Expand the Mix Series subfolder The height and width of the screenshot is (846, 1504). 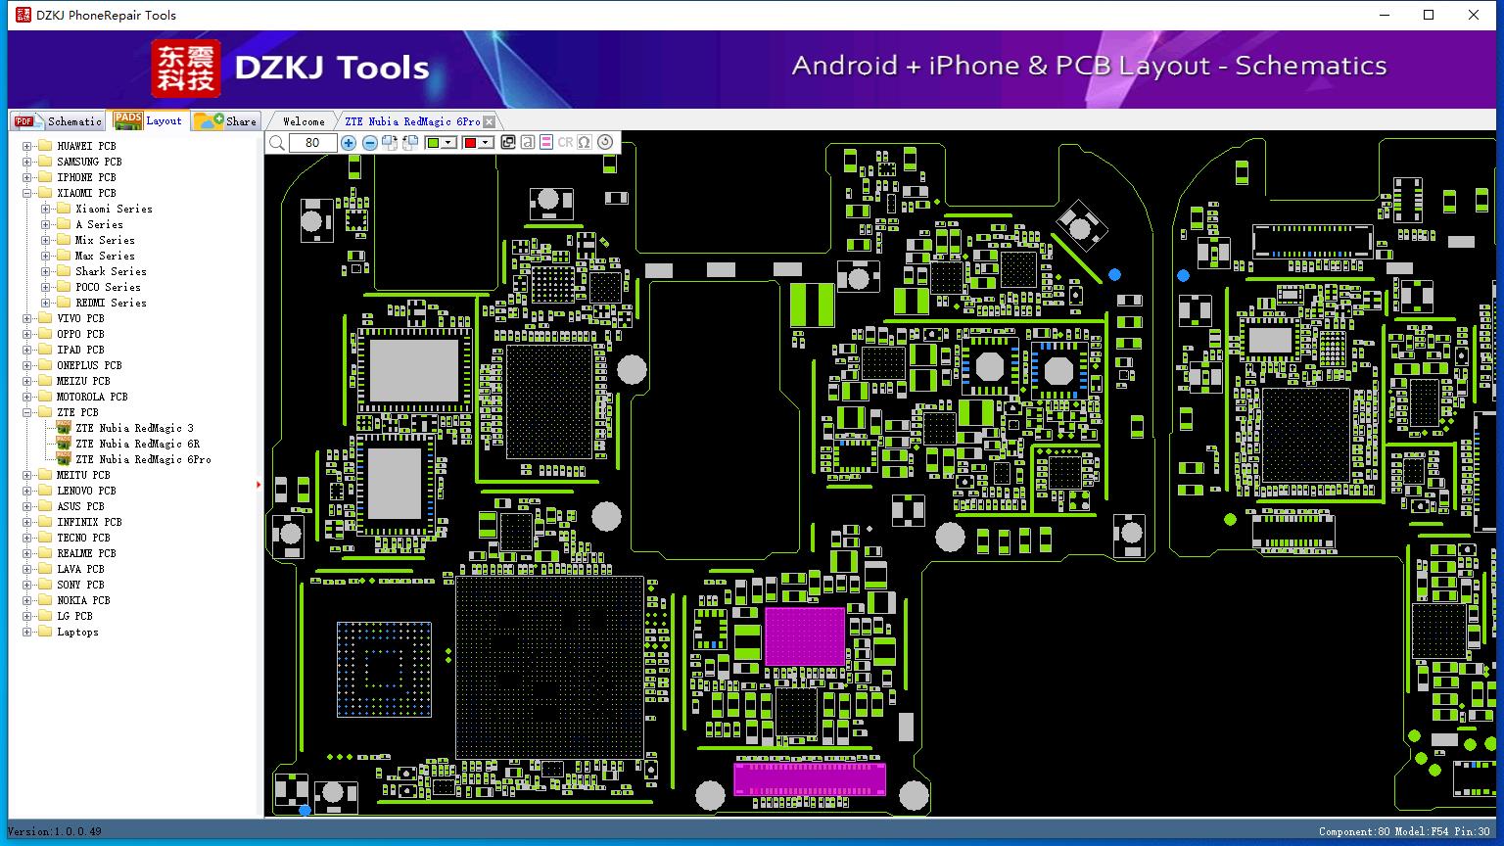46,240
